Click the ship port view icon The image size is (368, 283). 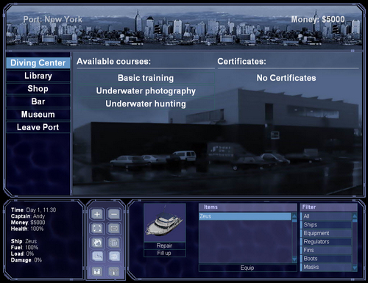(97, 257)
